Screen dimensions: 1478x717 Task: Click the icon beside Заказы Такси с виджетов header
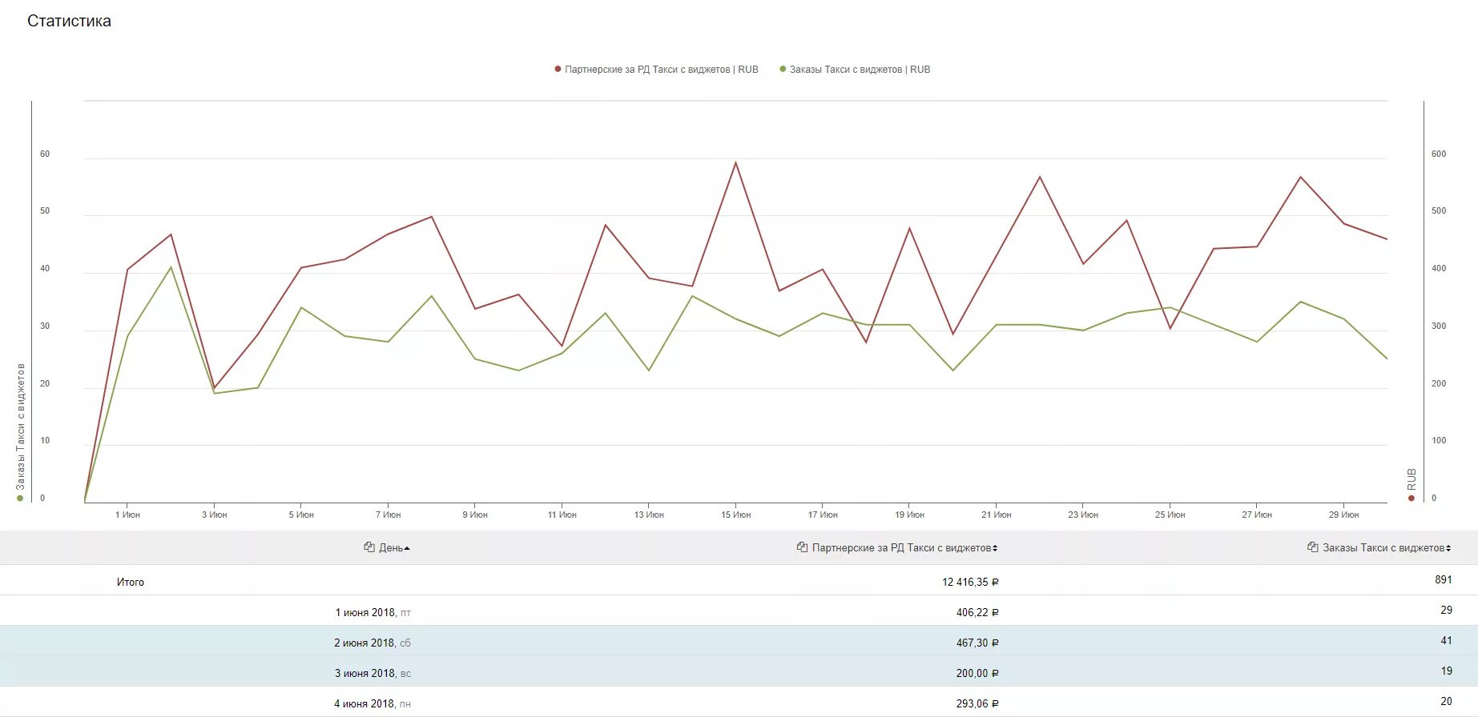click(x=1313, y=547)
